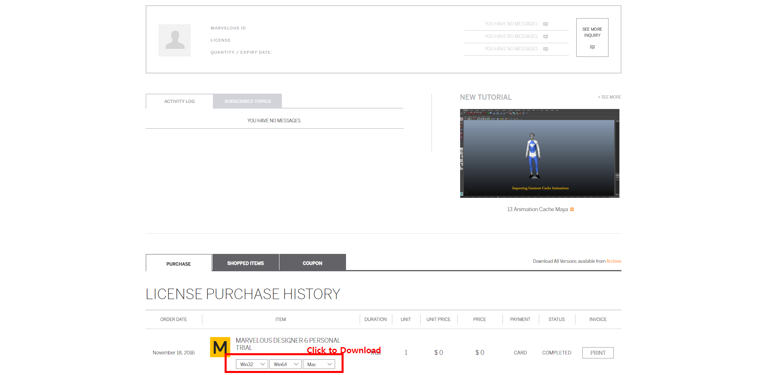Screen dimensions: 765x375
Task: Click the 'MARVELOUS ID' label
Action: tap(228, 28)
